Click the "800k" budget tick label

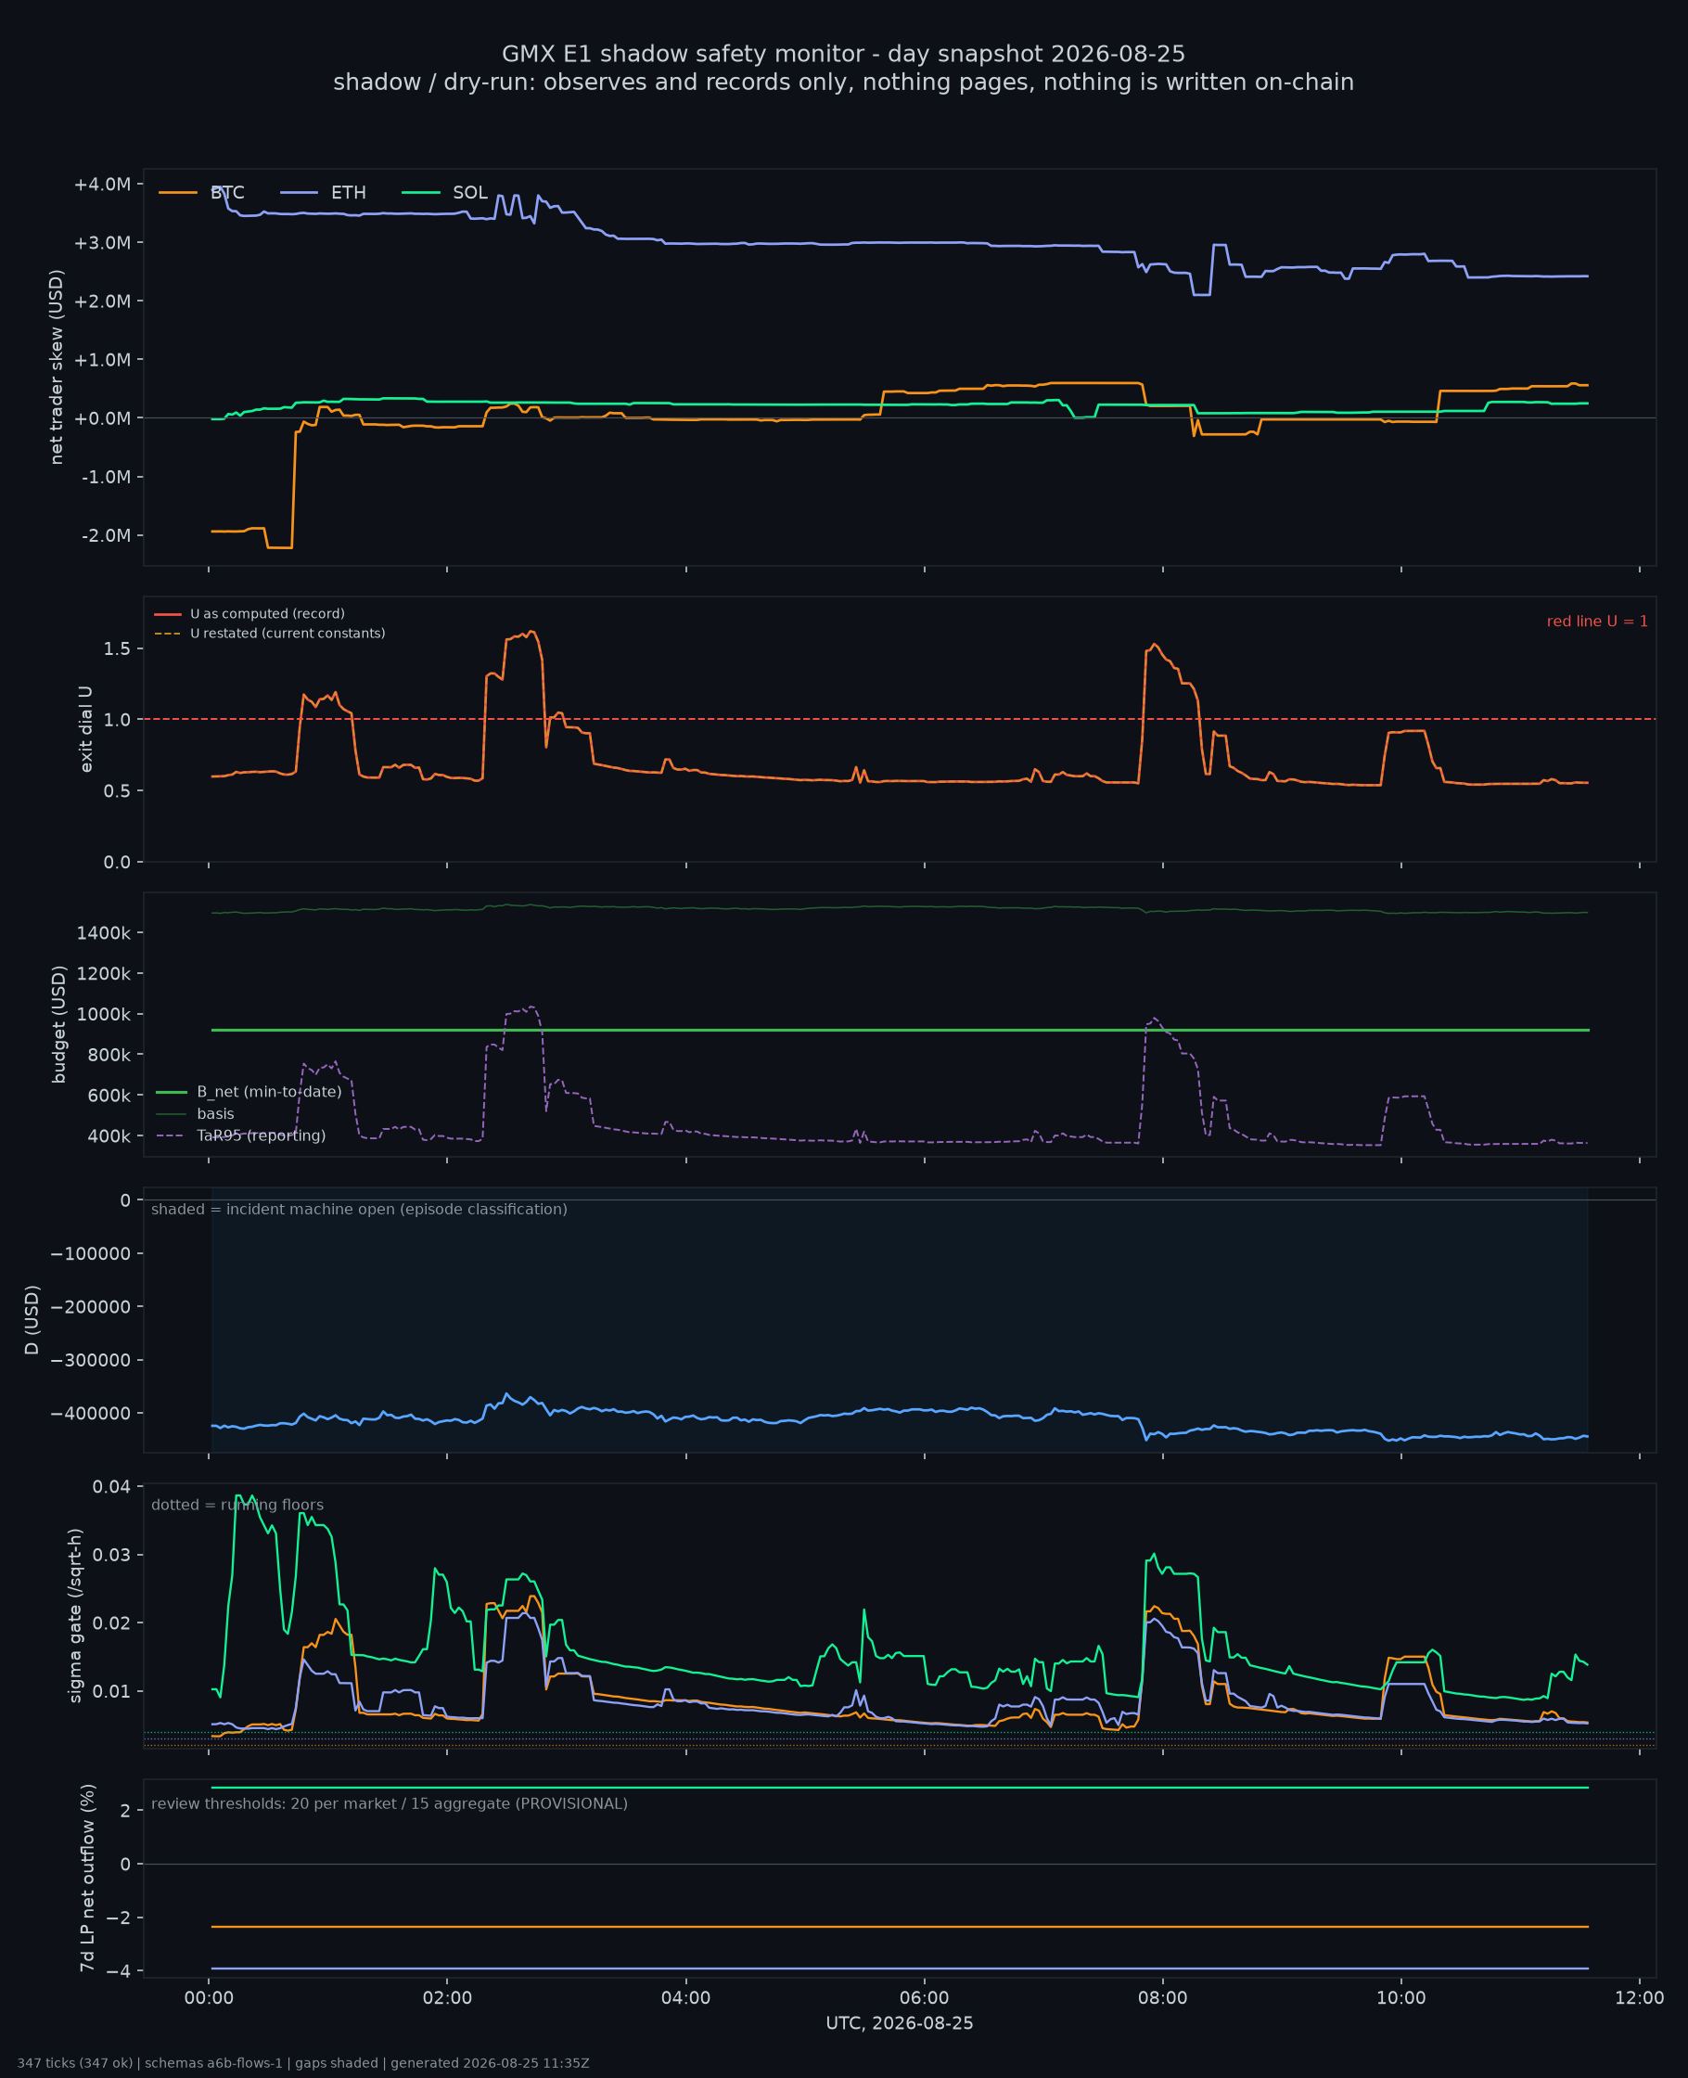pyautogui.click(x=109, y=1055)
